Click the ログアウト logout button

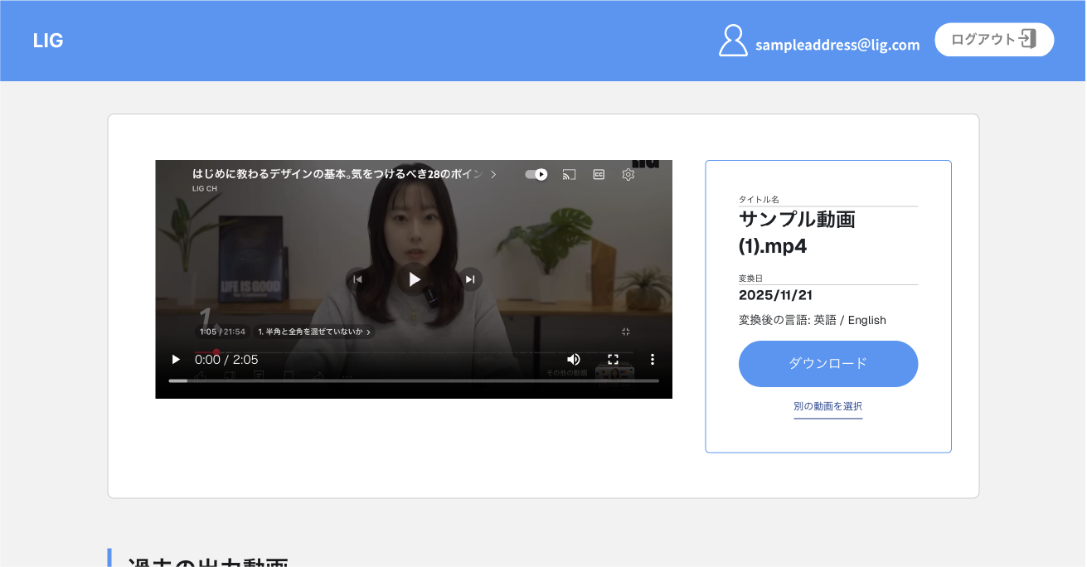(x=993, y=39)
